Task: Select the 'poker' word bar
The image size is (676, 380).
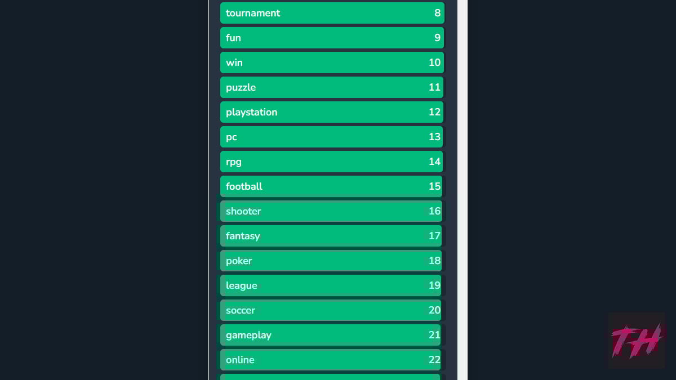Action: point(331,261)
